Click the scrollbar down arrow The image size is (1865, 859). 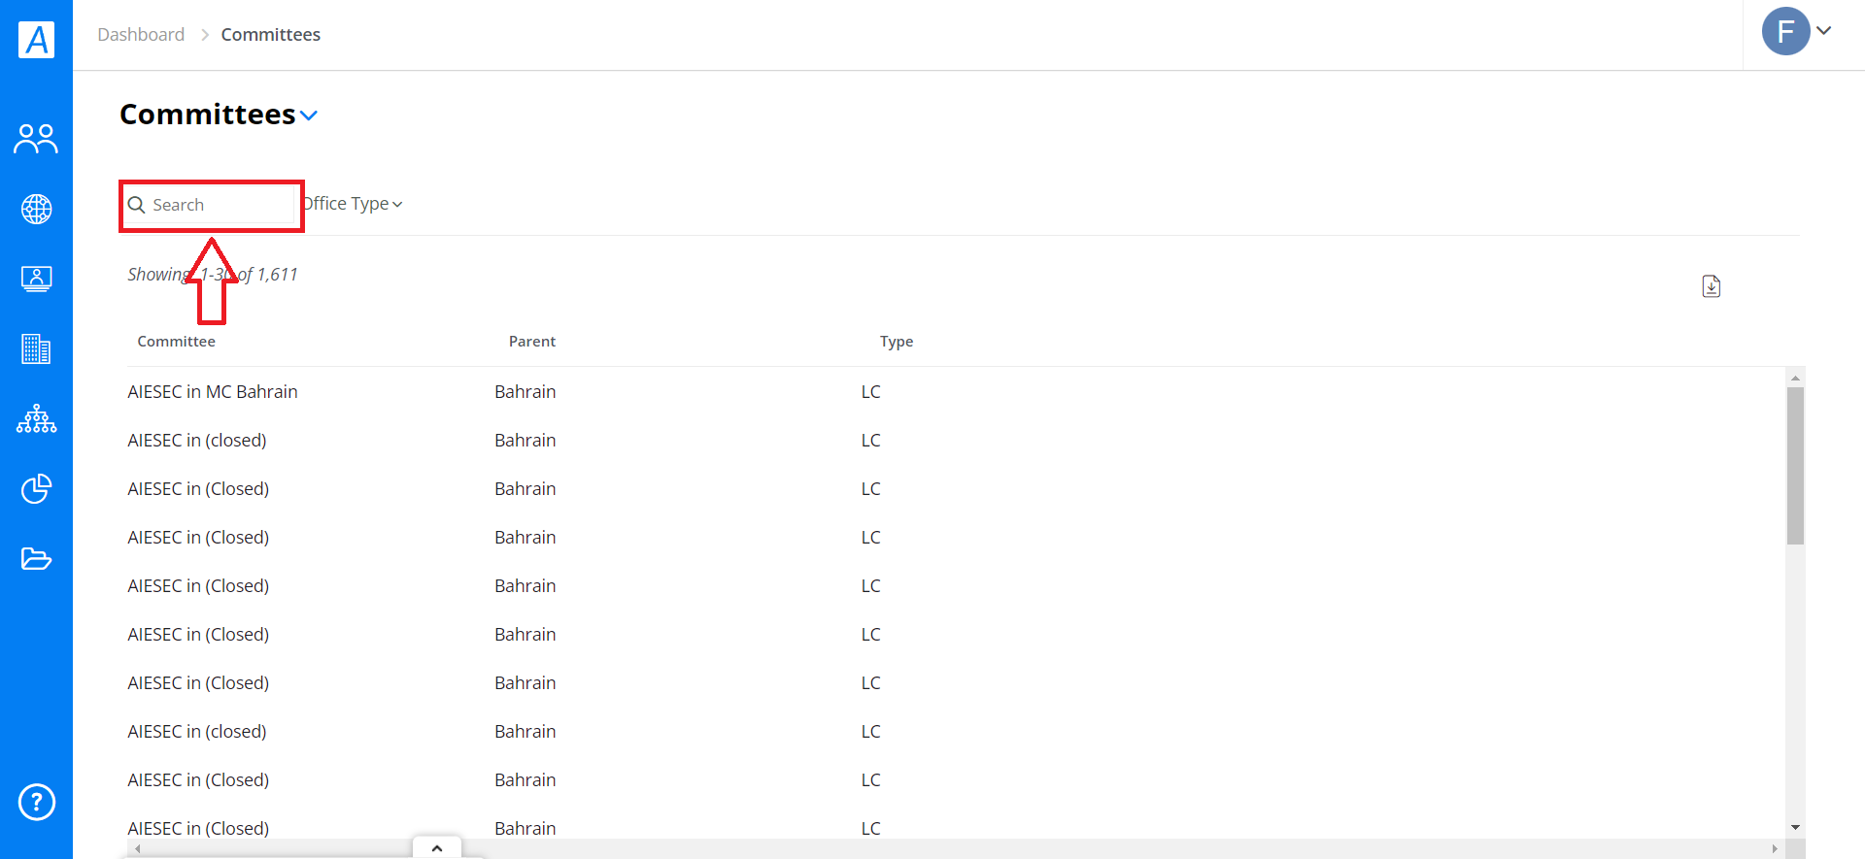1795,828
